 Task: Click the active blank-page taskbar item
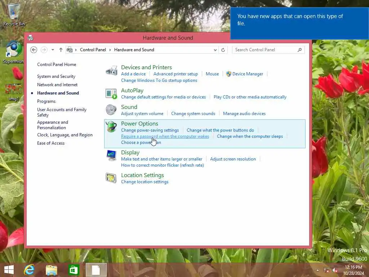pyautogui.click(x=96, y=270)
